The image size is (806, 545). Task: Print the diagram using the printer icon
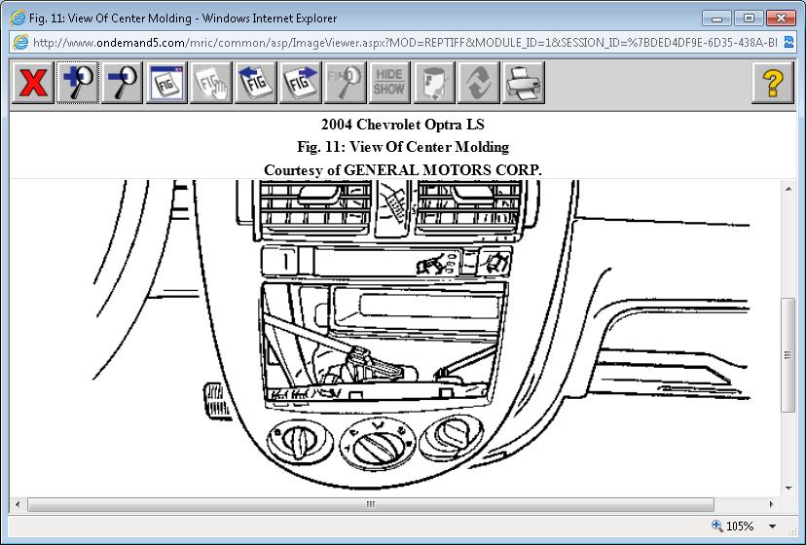(524, 84)
